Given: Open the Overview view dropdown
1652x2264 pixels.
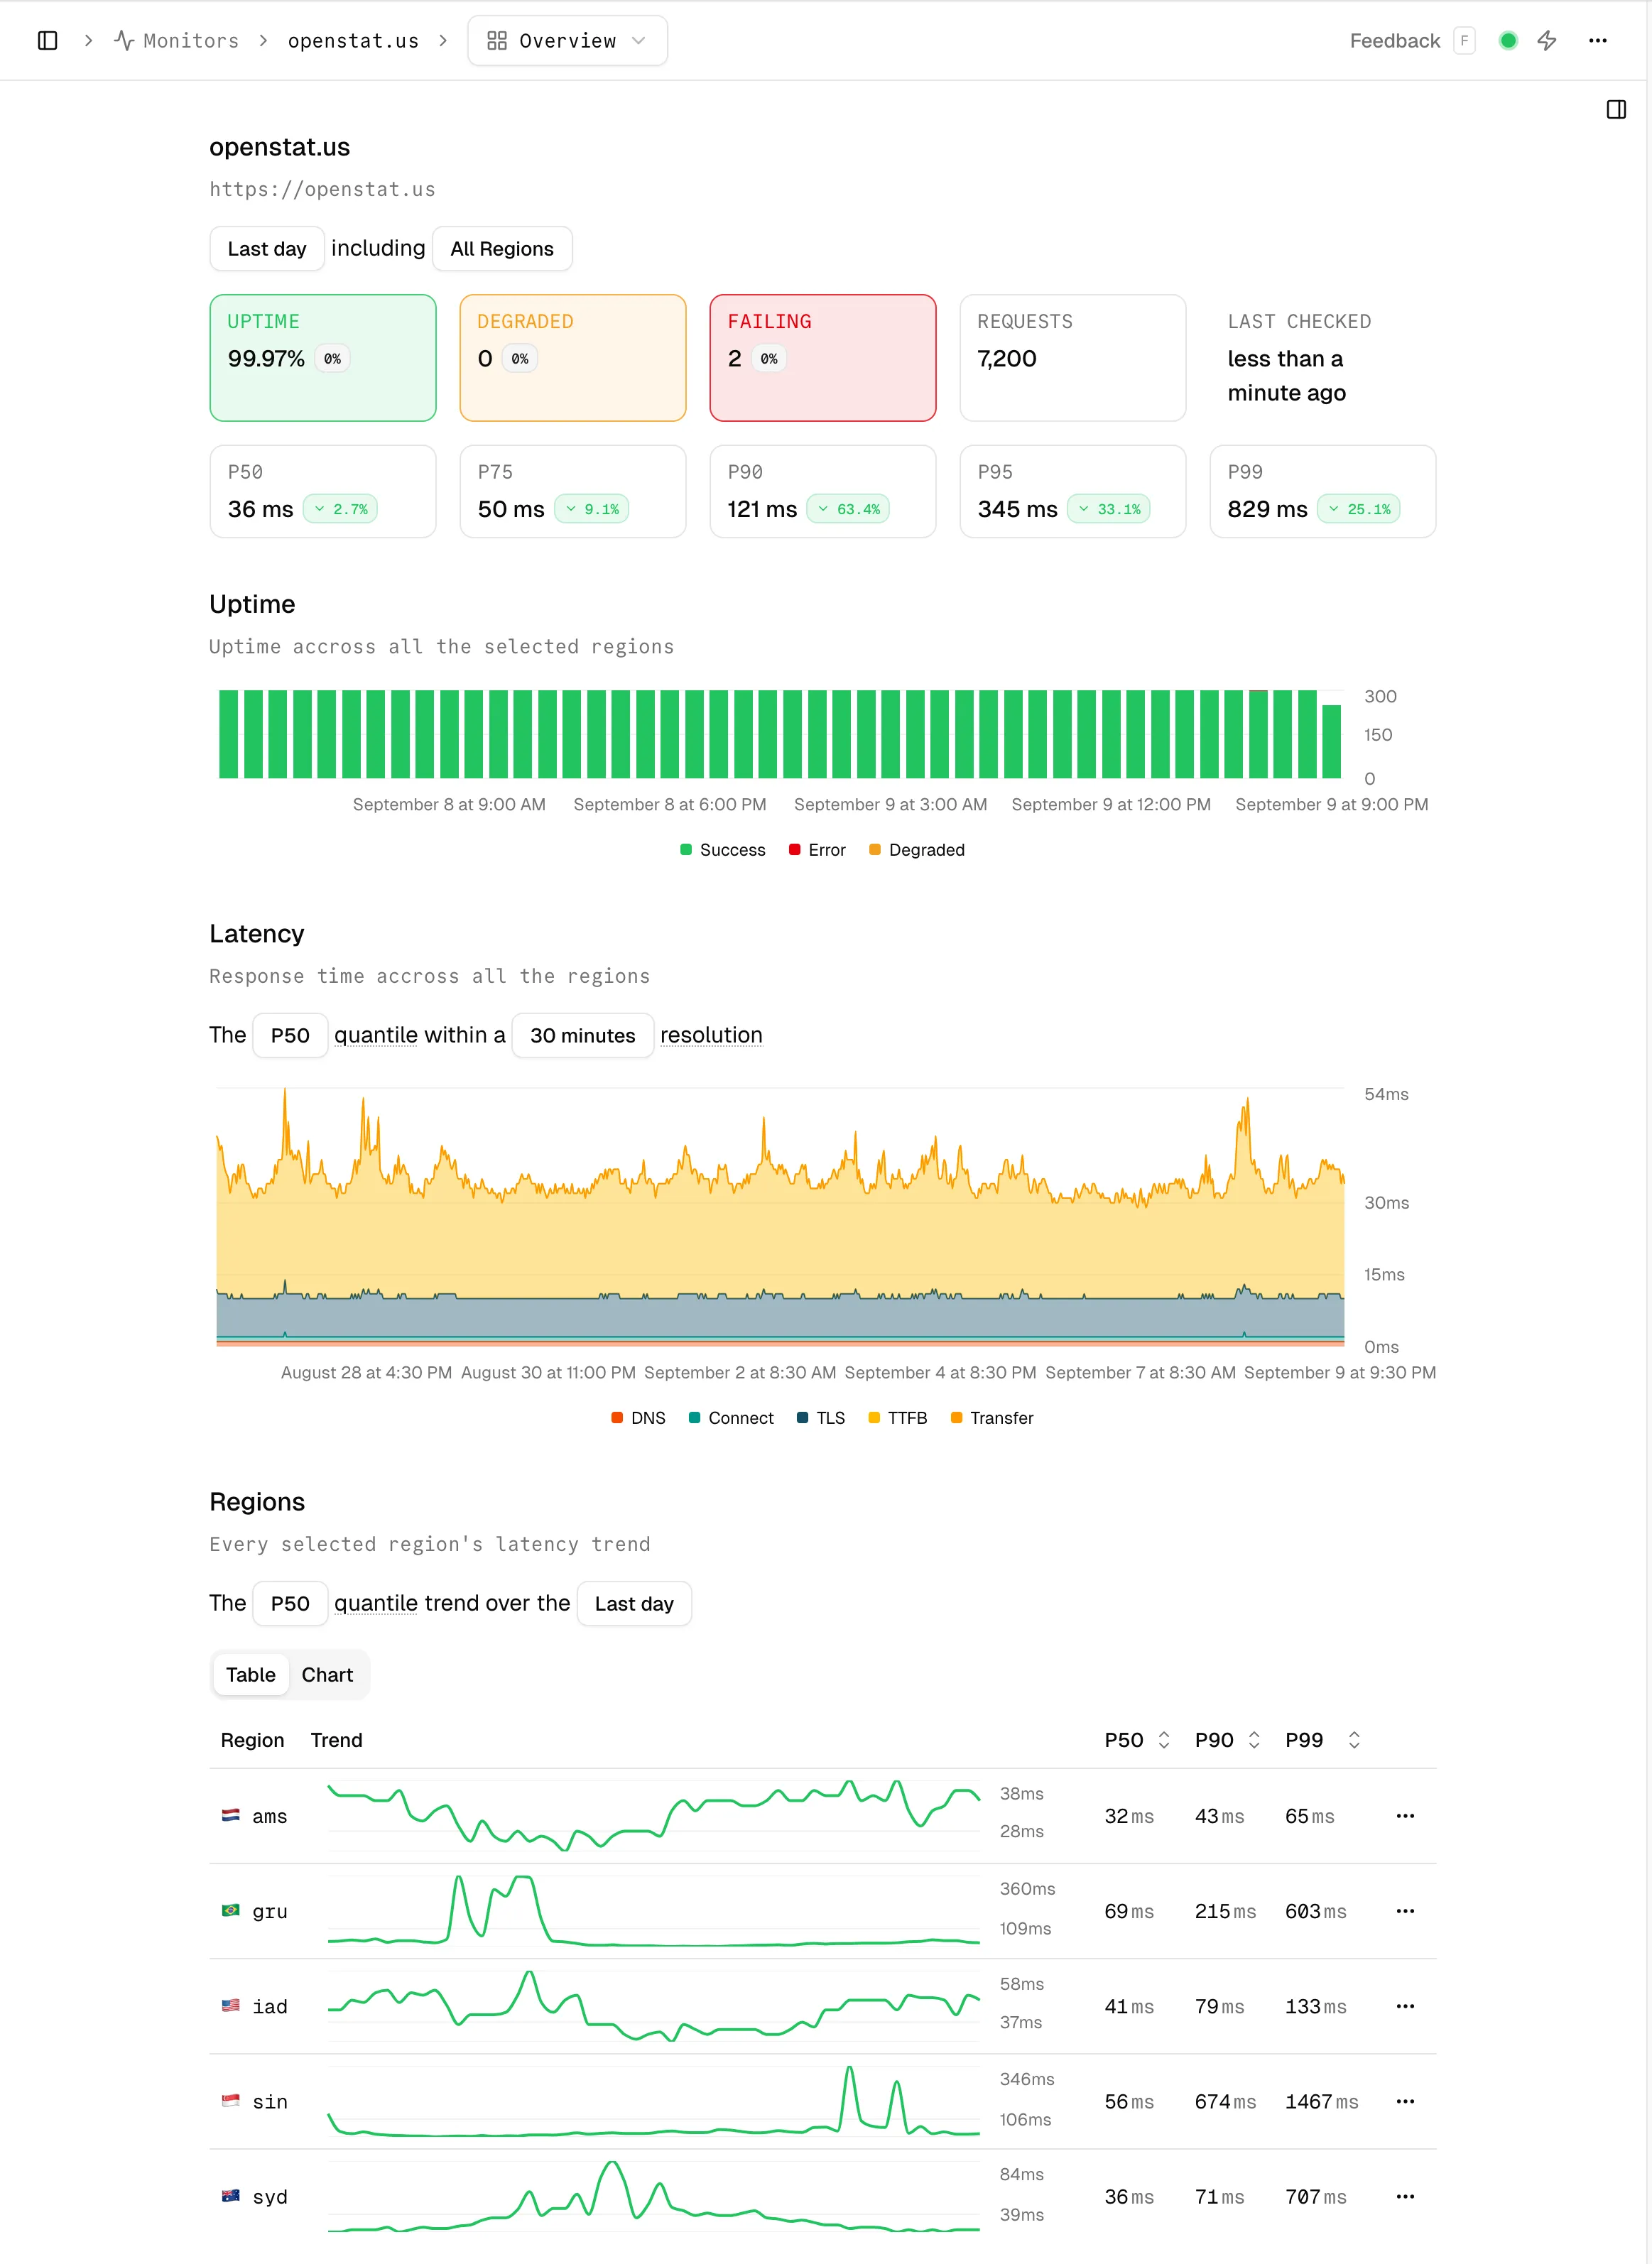Looking at the screenshot, I should [566, 41].
